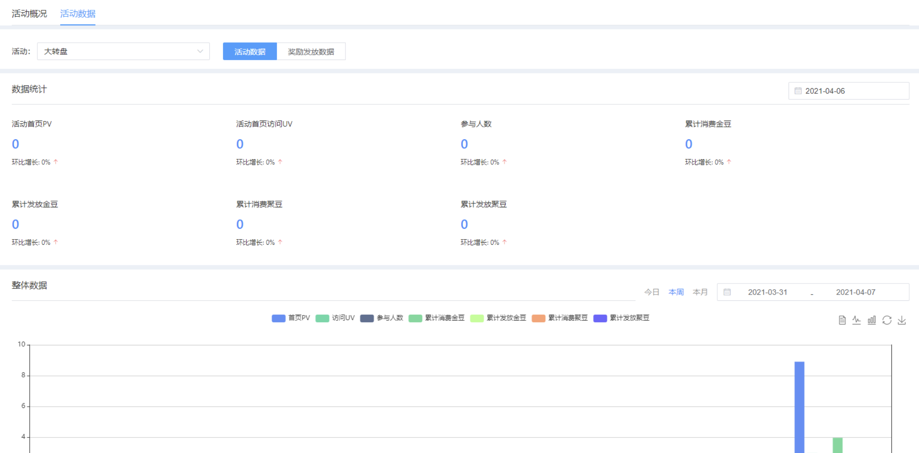Download chart as image
Screen dimensions: 919x453
(x=902, y=320)
